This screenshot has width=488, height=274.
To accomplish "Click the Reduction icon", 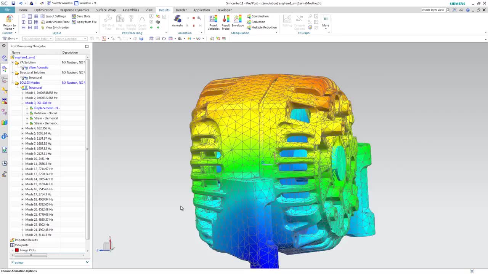I will (258, 22).
